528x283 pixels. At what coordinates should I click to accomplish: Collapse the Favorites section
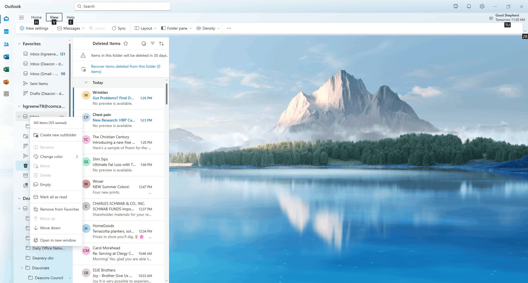pyautogui.click(x=19, y=43)
